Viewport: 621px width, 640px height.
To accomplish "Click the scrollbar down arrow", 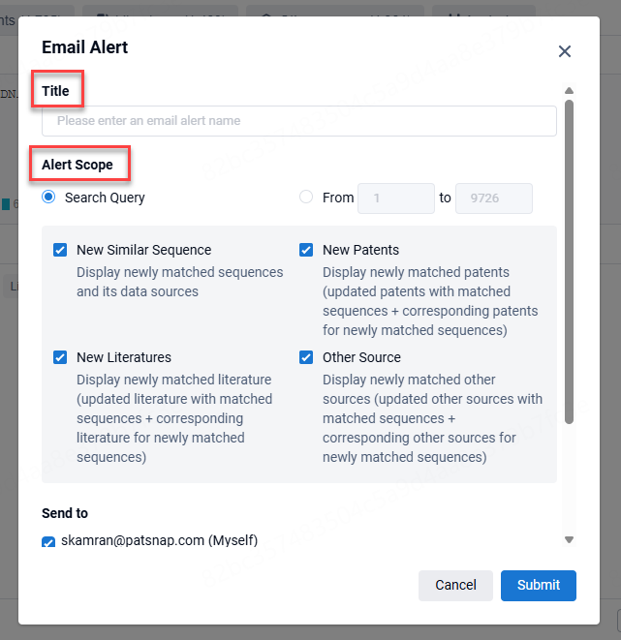I will (569, 539).
